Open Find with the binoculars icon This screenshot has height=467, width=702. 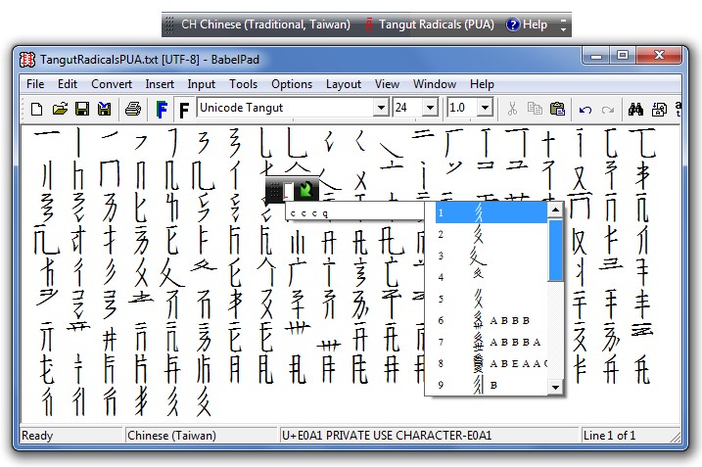coord(635,109)
